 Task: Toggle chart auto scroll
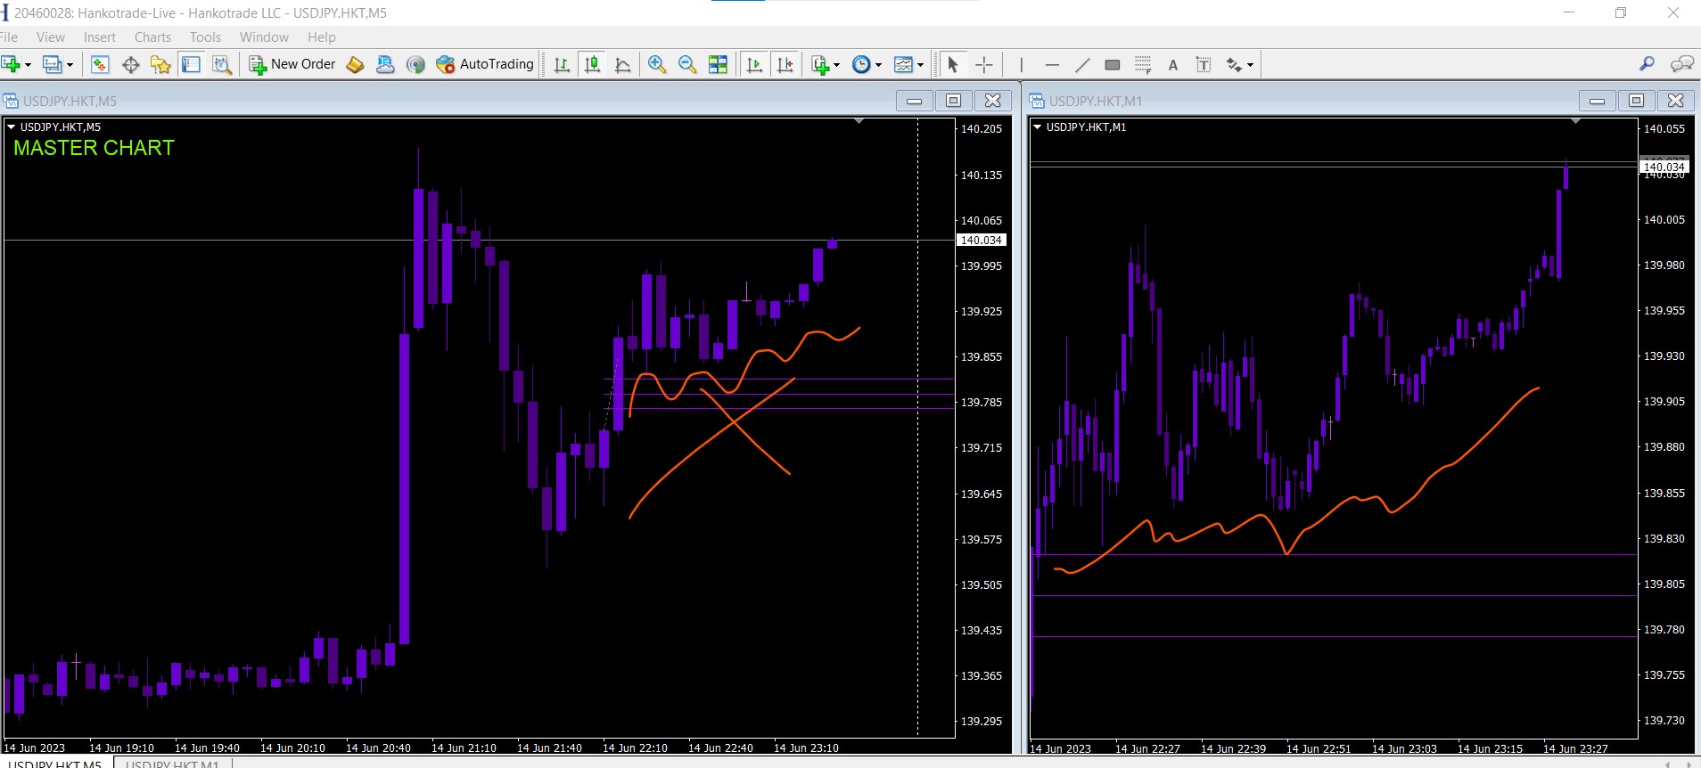point(754,64)
